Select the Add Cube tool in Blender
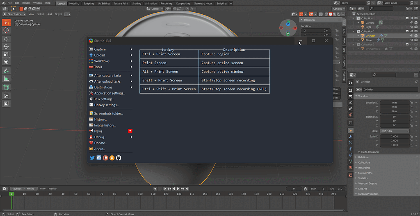Viewport: 420px width, 216px height. tap(6, 87)
